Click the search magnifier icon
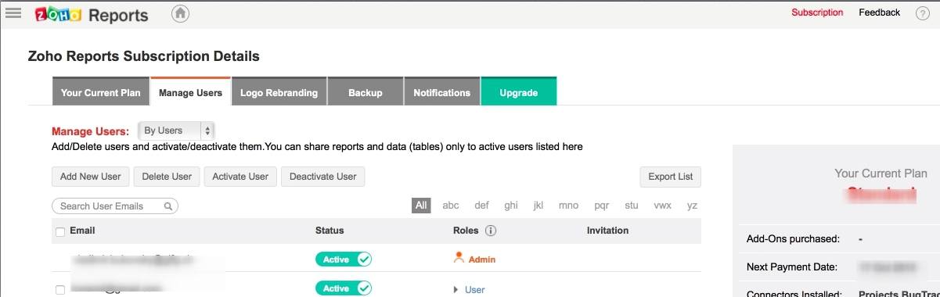 [x=168, y=206]
